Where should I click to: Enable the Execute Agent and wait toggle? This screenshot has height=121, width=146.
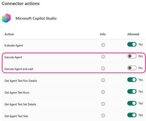click(x=132, y=68)
